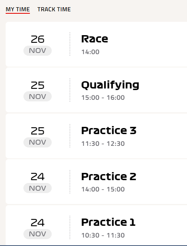Screen dimensions: 187x246
Task: Click Practice 2 time 14:00 - 15:00
Action: (103, 189)
